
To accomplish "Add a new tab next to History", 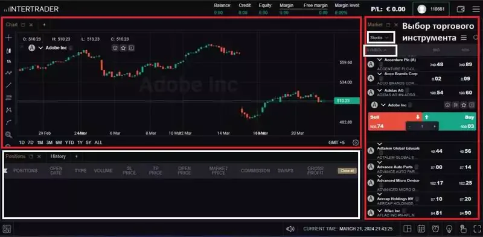I will [77, 156].
